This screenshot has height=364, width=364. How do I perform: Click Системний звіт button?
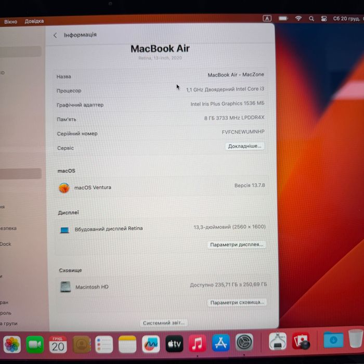(x=164, y=323)
